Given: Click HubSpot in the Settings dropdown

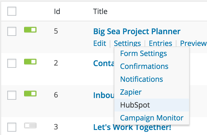Looking at the screenshot, I should click(x=135, y=105).
